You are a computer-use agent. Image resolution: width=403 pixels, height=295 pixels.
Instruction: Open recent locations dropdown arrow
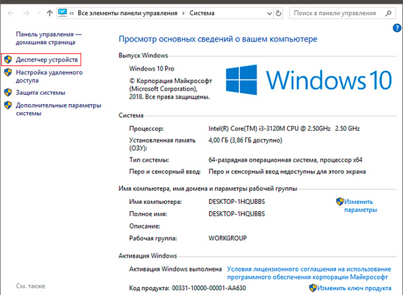click(39, 13)
